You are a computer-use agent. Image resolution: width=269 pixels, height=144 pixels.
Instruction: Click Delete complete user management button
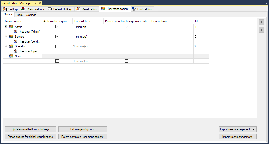tap(83, 137)
